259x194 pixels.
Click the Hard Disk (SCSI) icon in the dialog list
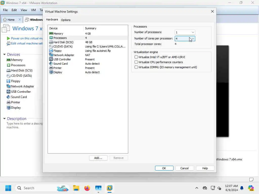[51, 42]
